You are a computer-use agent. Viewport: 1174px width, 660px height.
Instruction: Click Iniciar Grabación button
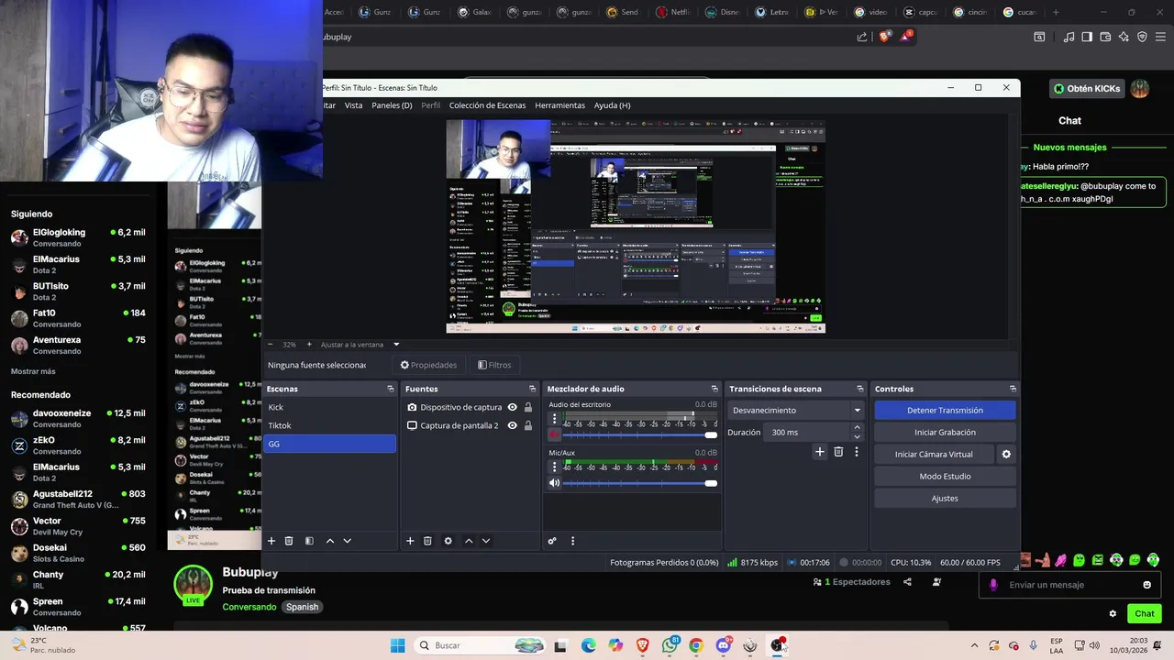945,433
